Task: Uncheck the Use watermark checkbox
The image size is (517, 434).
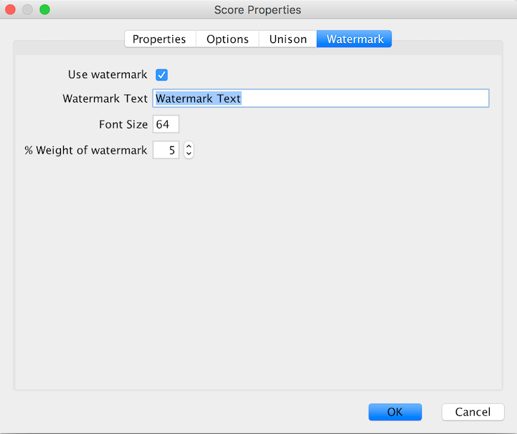Action: coord(161,75)
